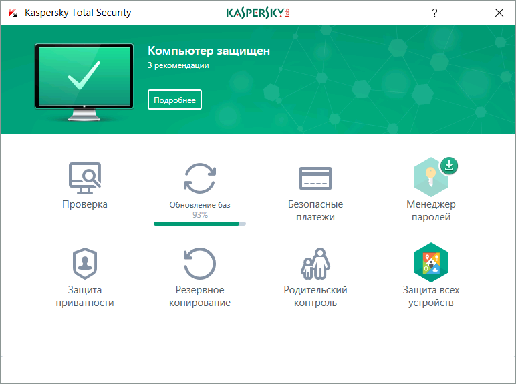
Task: Click the database update progress bar
Action: 200,224
